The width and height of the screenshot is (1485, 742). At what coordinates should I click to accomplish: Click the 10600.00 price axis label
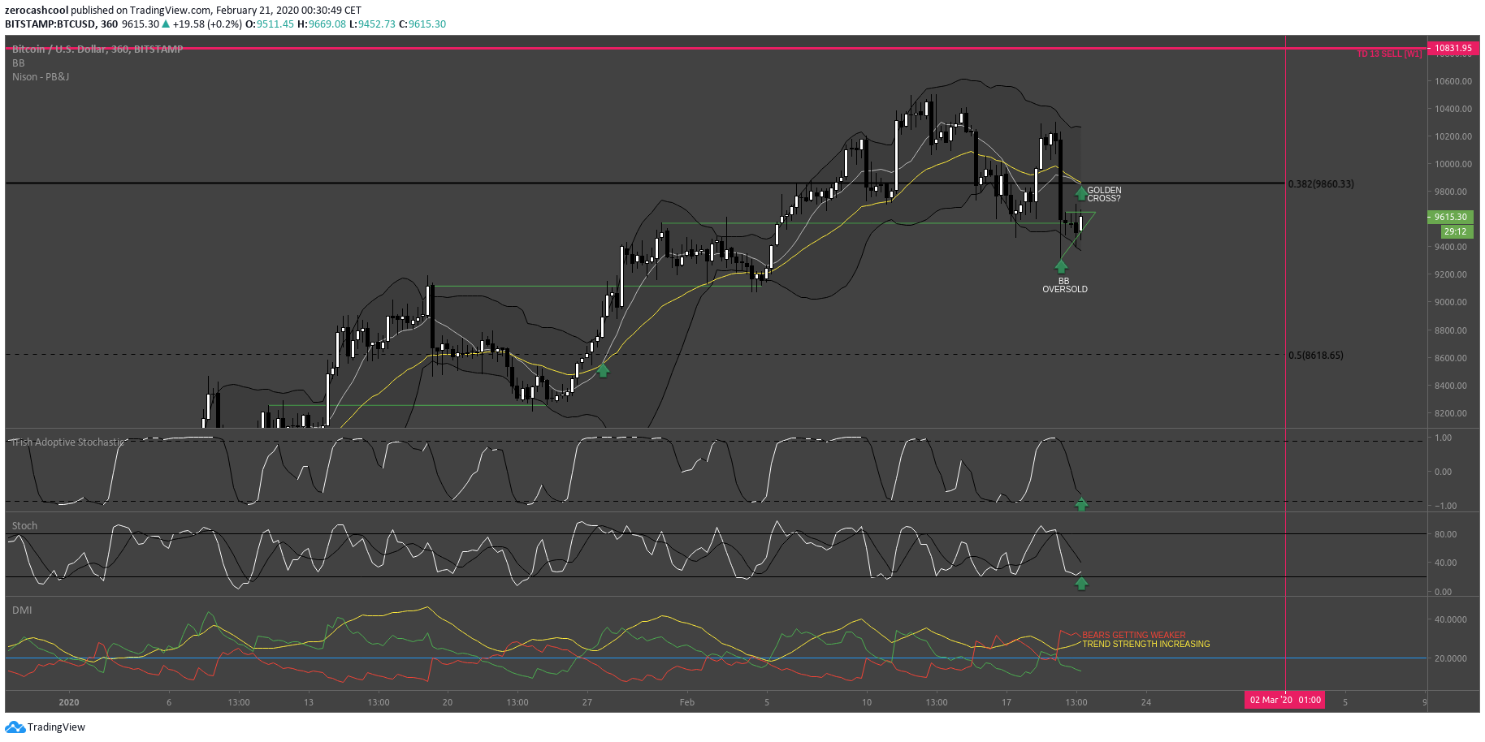pos(1453,81)
